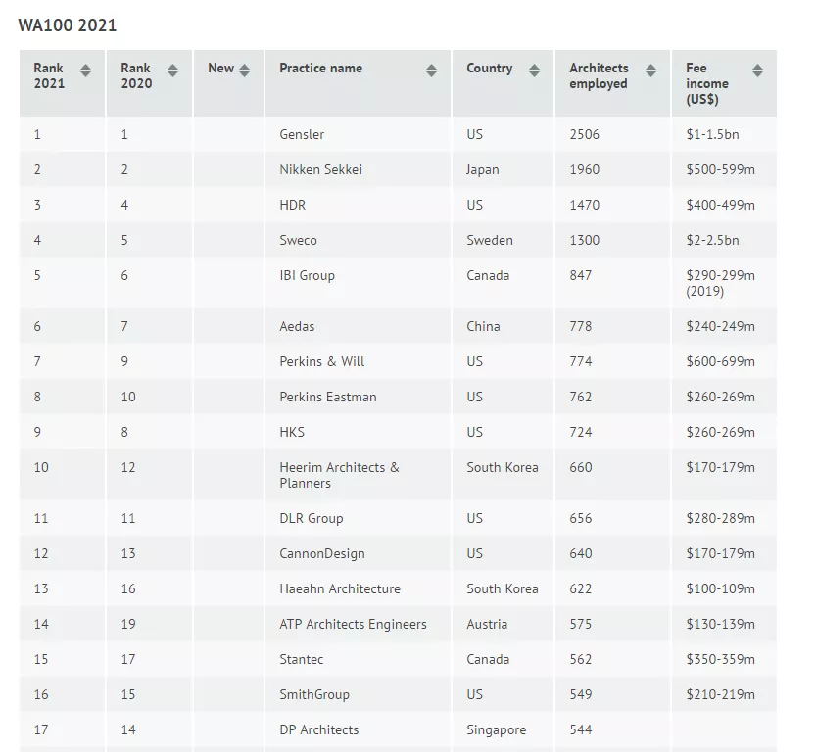Select Haeahn's South Korea country cell
This screenshot has height=752, width=816.
pos(504,588)
